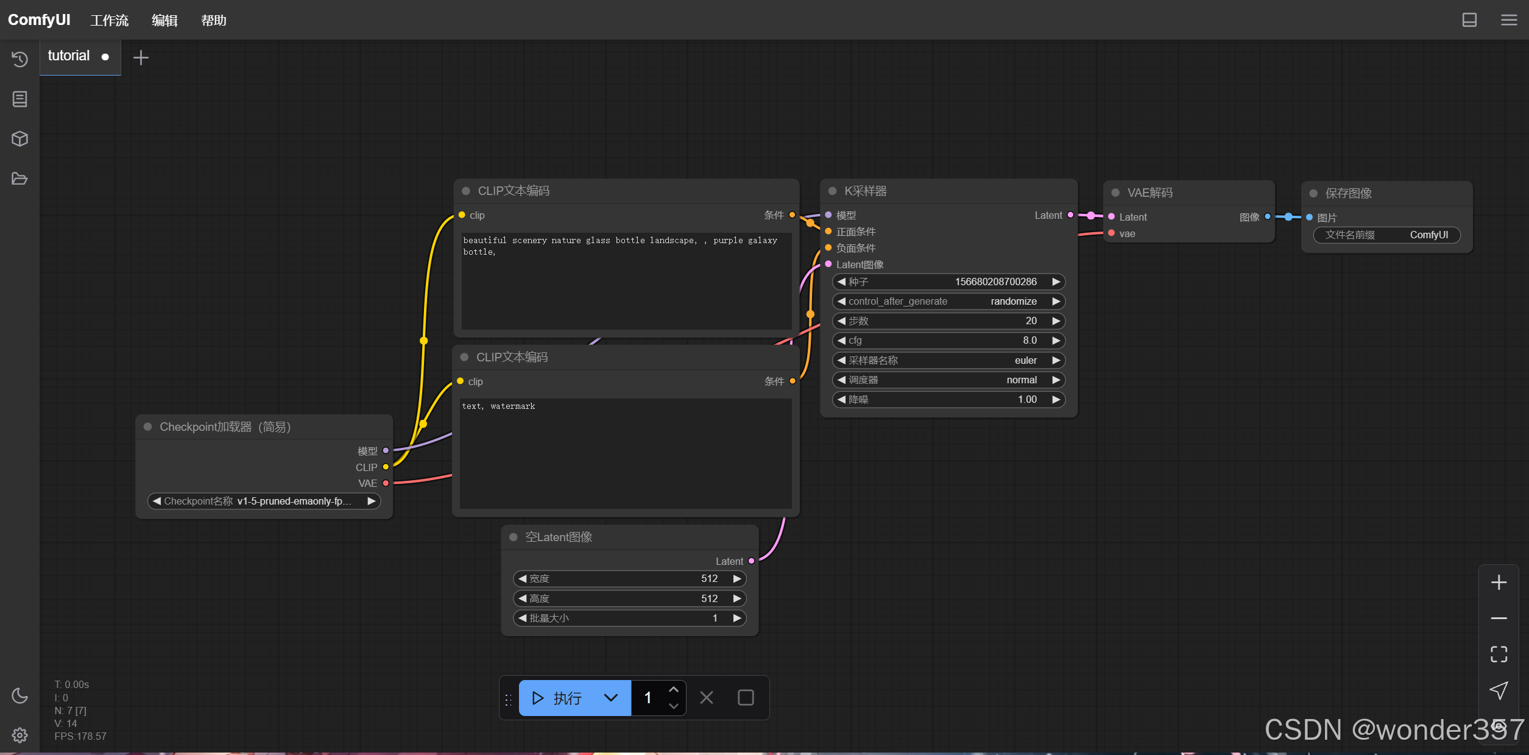Toggle bottom panel icon in top bar
This screenshot has width=1529, height=755.
point(1469,20)
